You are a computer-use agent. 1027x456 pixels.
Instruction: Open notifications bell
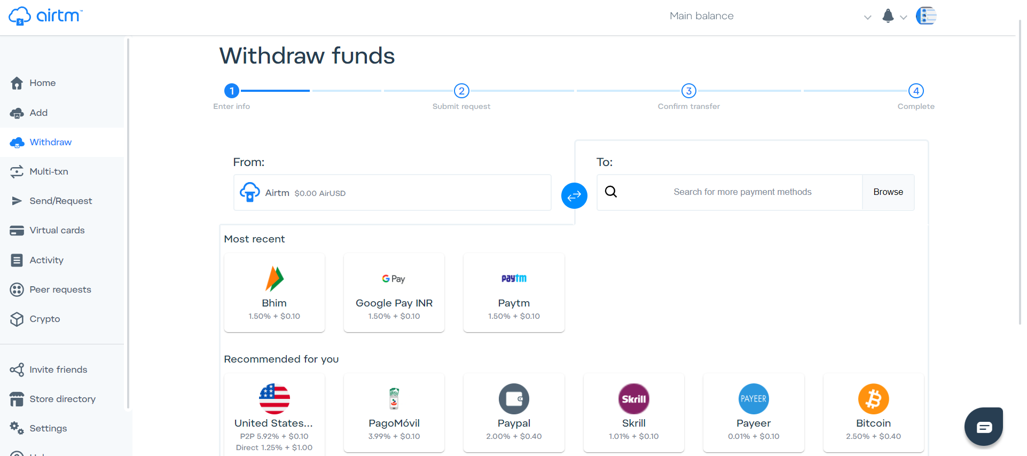(x=888, y=16)
